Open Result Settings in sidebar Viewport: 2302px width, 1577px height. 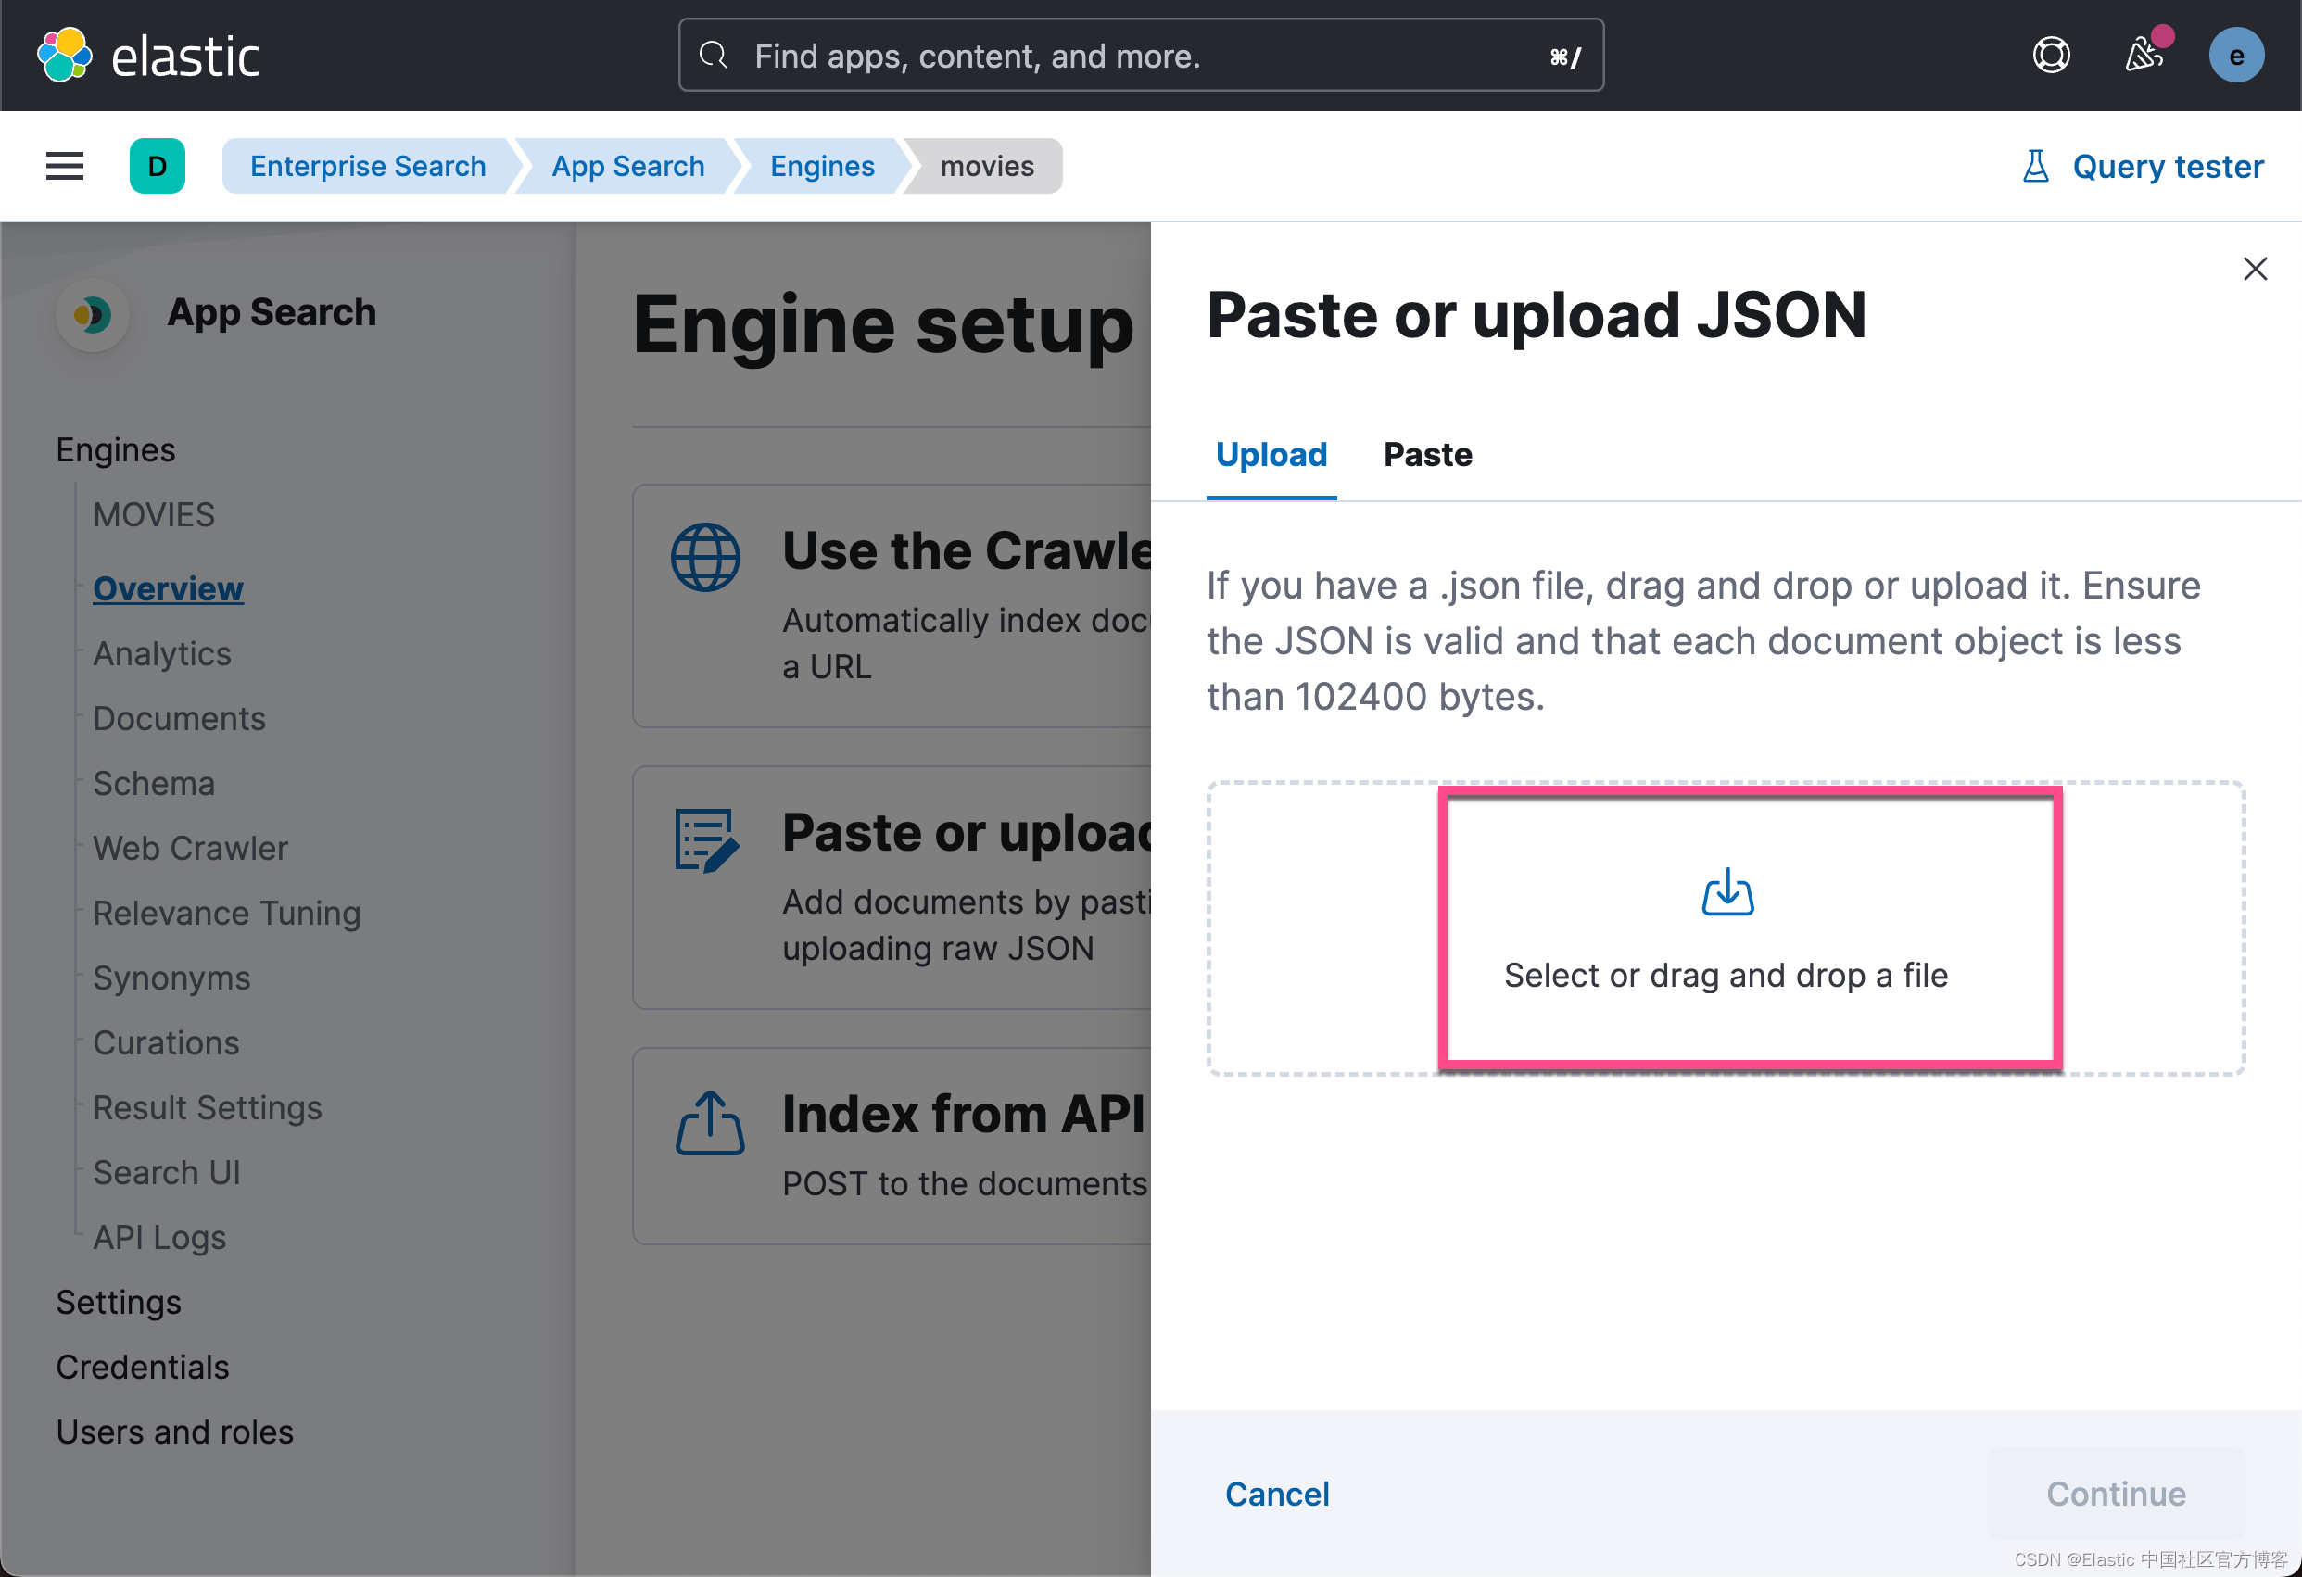tap(207, 1107)
